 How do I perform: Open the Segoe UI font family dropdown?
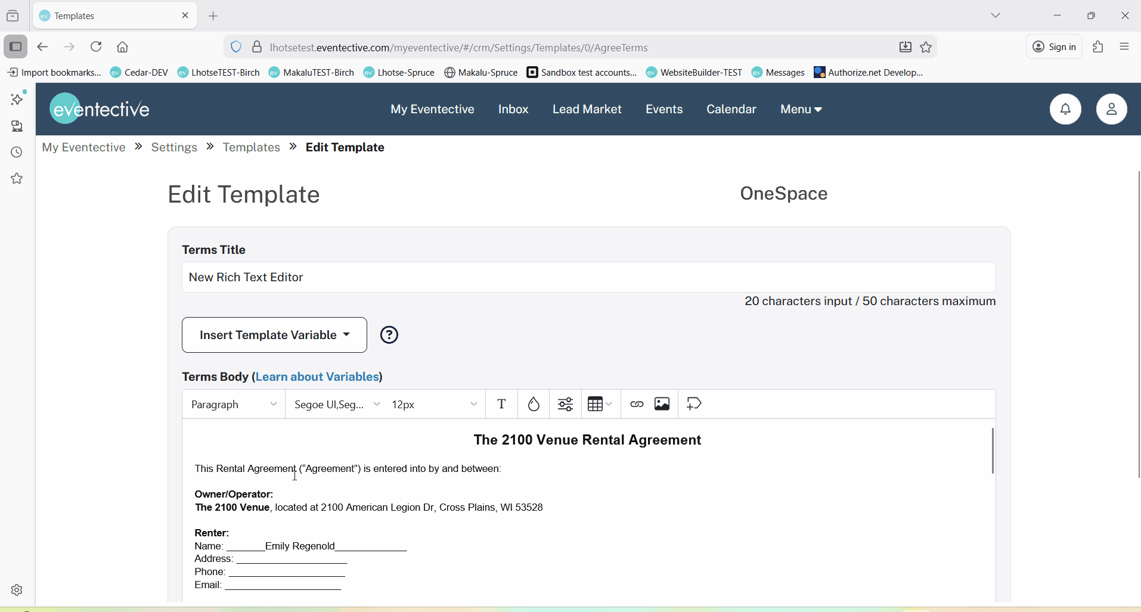click(x=337, y=405)
